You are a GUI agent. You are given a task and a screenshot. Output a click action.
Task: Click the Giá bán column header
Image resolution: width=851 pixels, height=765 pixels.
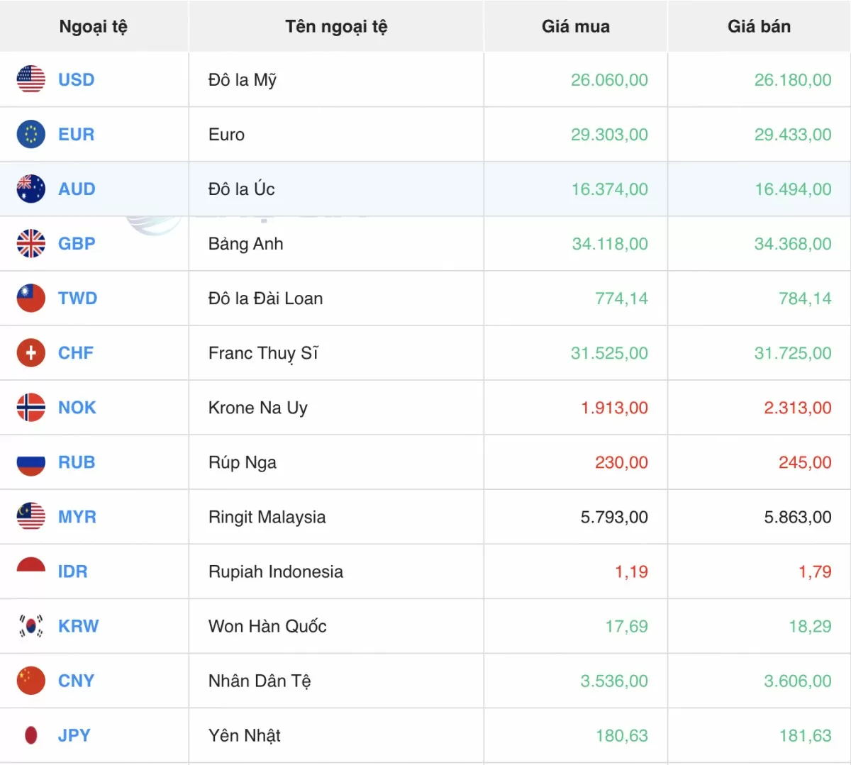[x=759, y=26]
